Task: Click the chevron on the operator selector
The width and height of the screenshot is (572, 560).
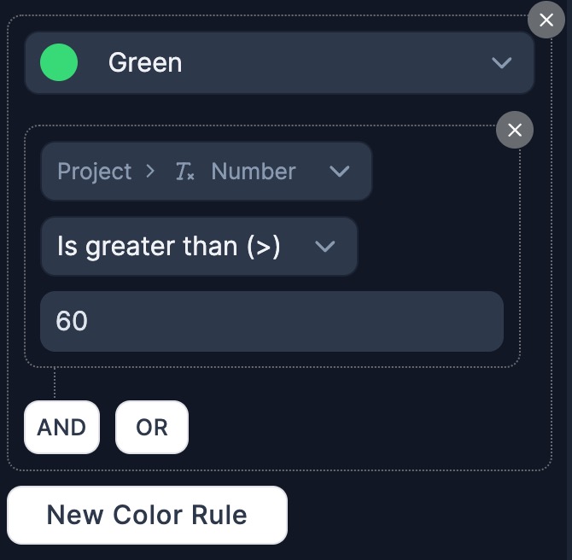Action: [x=324, y=247]
